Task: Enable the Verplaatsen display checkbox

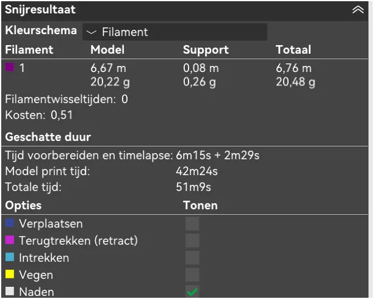Action: 192,223
